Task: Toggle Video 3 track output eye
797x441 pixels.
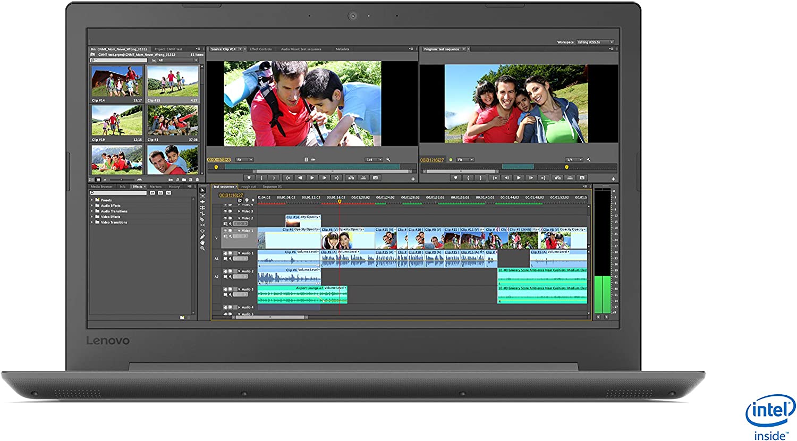Action: click(225, 211)
